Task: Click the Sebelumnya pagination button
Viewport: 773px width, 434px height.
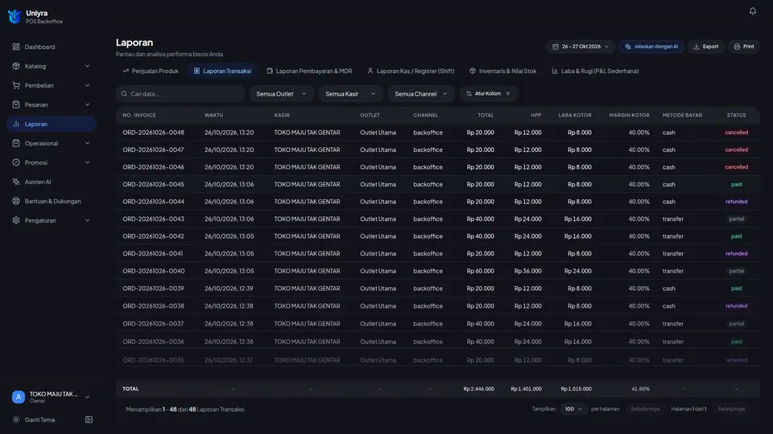Action: [x=645, y=409]
